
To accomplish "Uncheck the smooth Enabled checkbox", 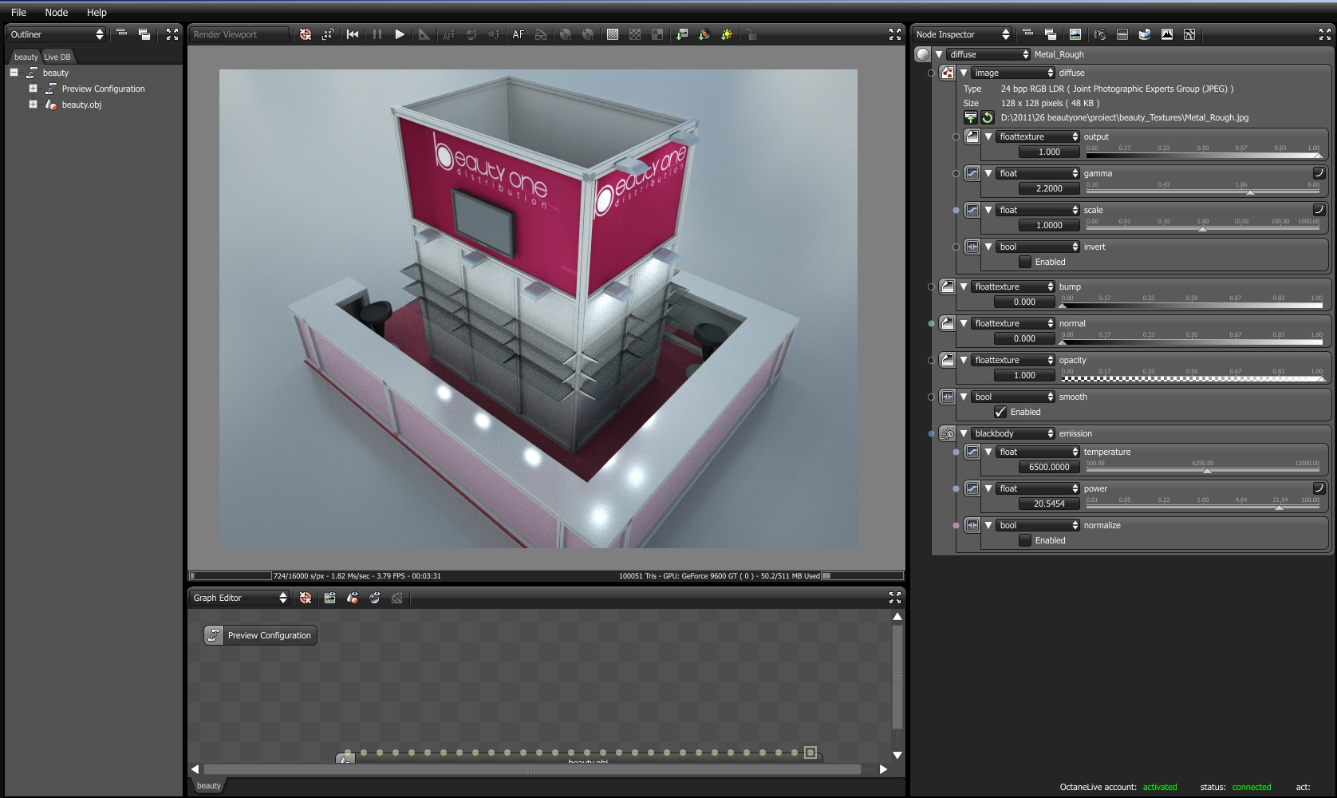I will pyautogui.click(x=1000, y=412).
